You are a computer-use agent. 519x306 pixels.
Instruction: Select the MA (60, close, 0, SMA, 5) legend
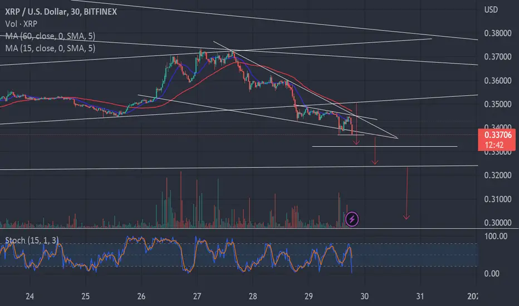[x=50, y=36]
